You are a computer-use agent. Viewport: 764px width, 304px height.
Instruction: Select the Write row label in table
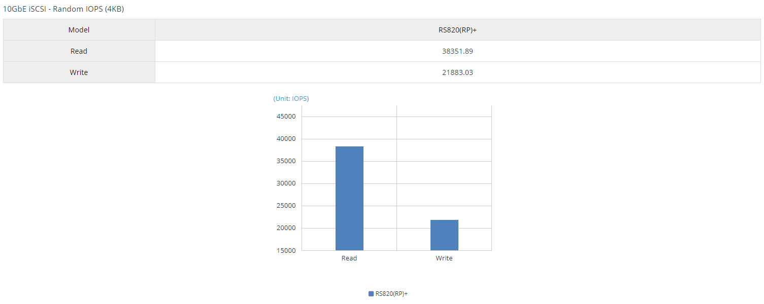point(79,72)
